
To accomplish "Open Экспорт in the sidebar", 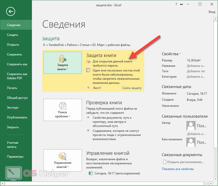I will pos(16,108).
